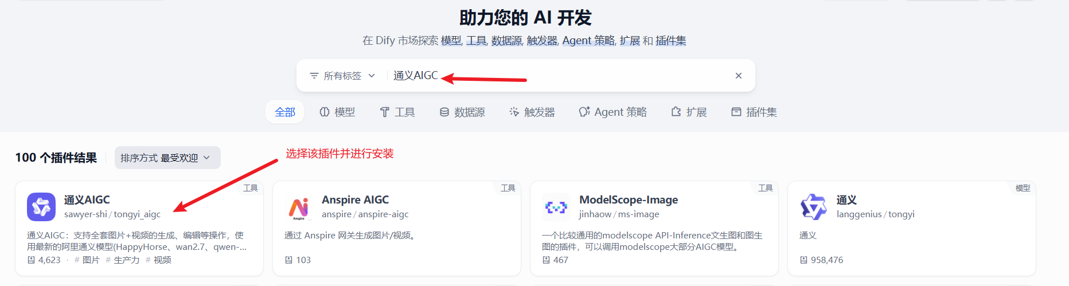The height and width of the screenshot is (286, 1069).
Task: Click the # 生产力 tag on 通义AIGC card
Action: 123,260
